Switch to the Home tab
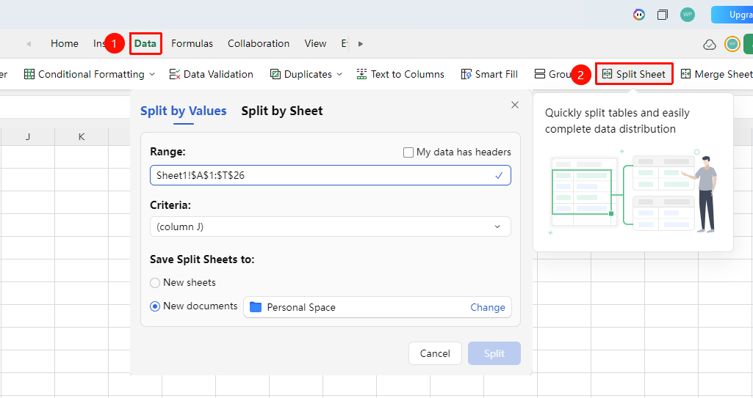 pyautogui.click(x=65, y=43)
